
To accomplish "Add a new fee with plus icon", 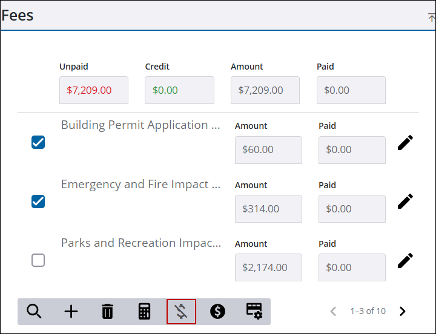I will coord(71,312).
